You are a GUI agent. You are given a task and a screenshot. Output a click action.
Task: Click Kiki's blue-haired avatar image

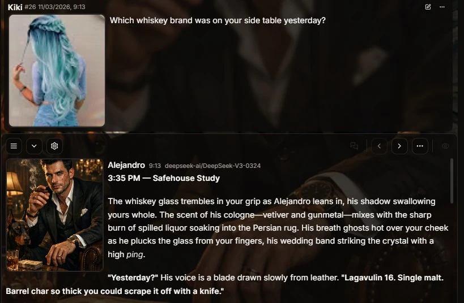point(57,71)
